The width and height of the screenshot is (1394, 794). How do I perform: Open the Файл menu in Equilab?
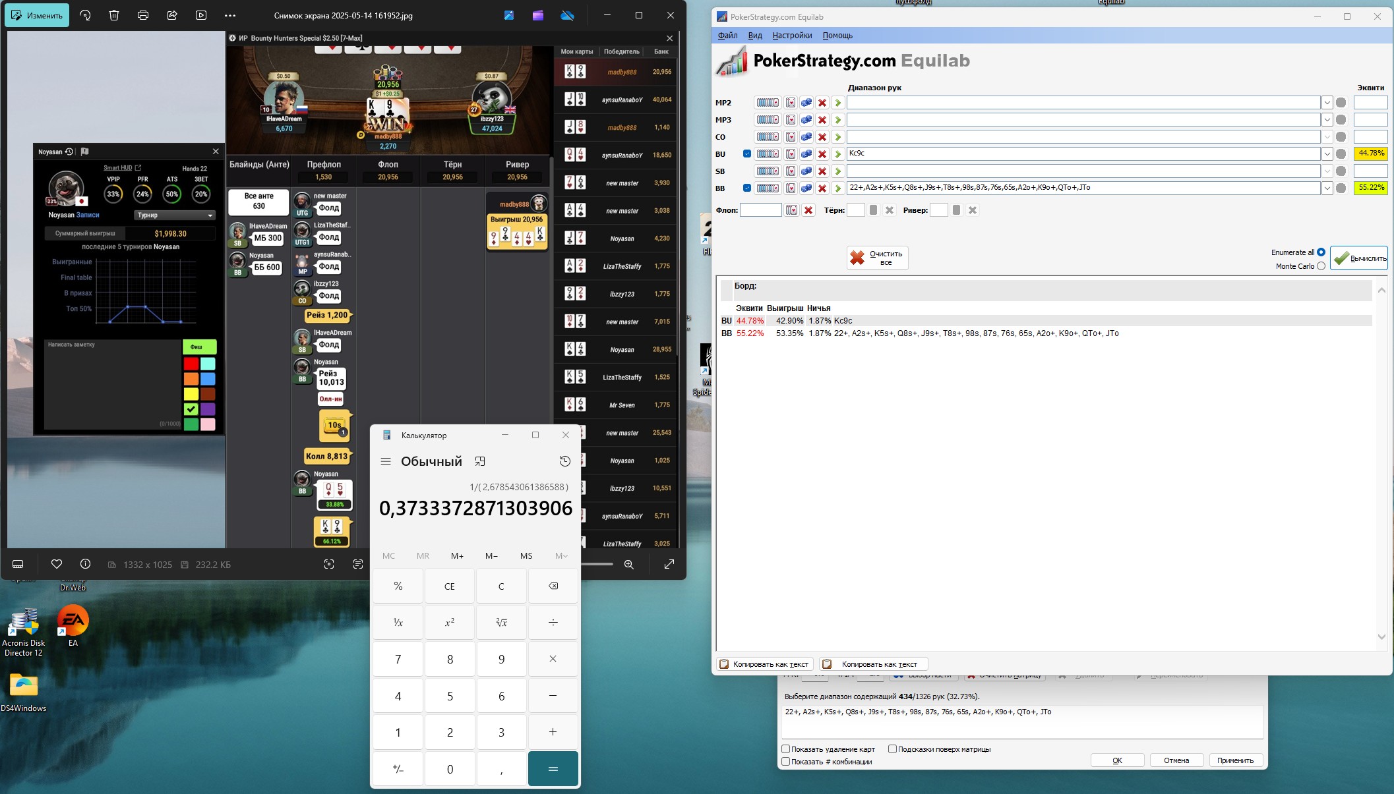728,36
